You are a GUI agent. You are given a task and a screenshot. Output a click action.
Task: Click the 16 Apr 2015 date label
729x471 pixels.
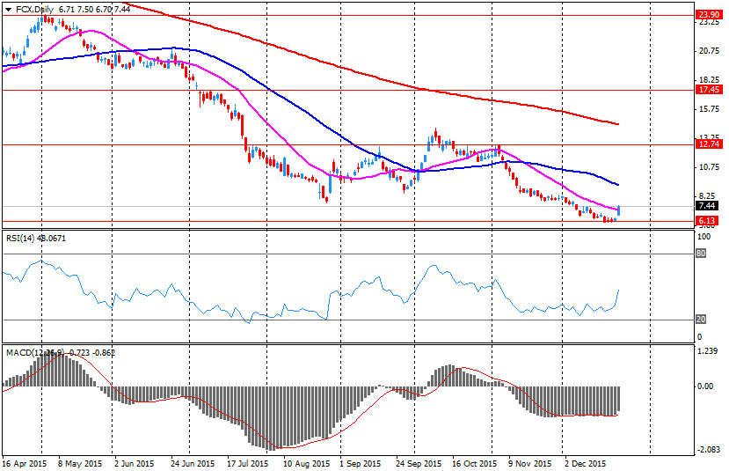[24, 464]
